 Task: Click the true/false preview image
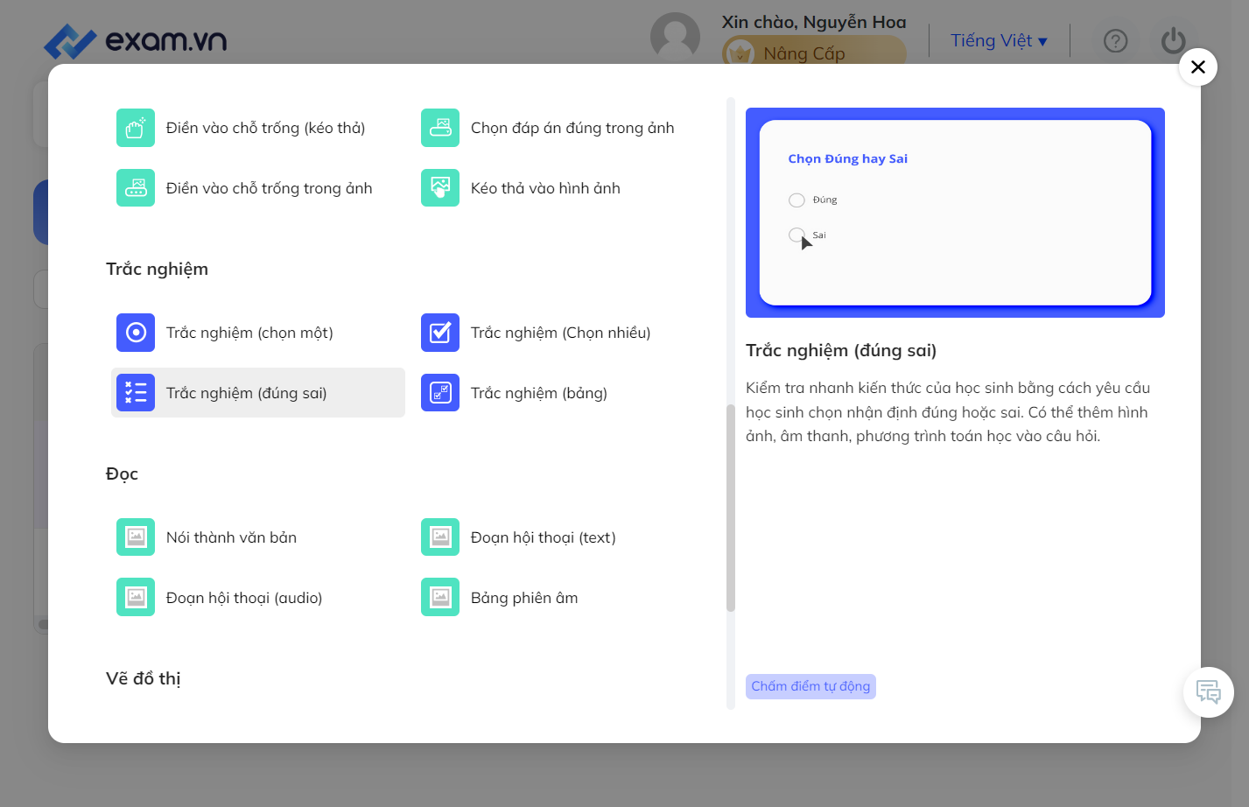[955, 213]
